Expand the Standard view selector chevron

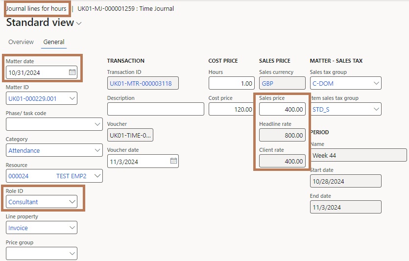[79, 23]
